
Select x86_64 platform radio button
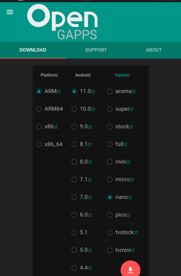[39, 145]
